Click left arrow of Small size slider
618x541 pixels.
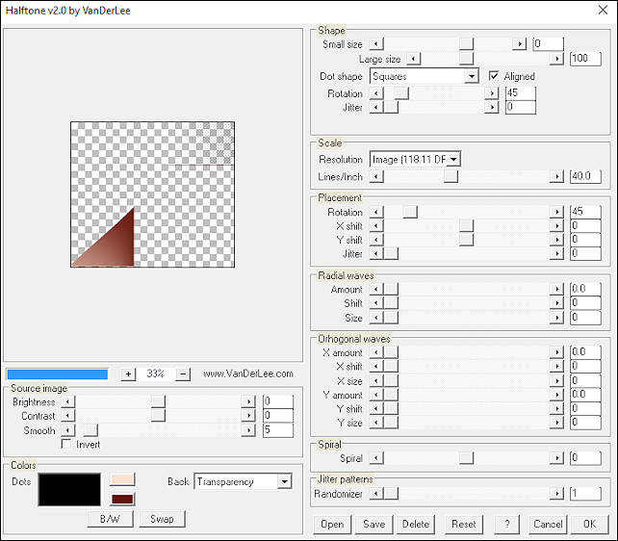click(376, 43)
